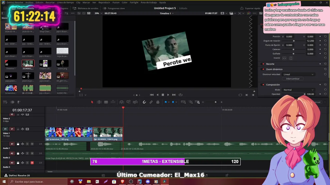Open Discord from the taskbar
The image size is (330, 185).
coord(148,182)
